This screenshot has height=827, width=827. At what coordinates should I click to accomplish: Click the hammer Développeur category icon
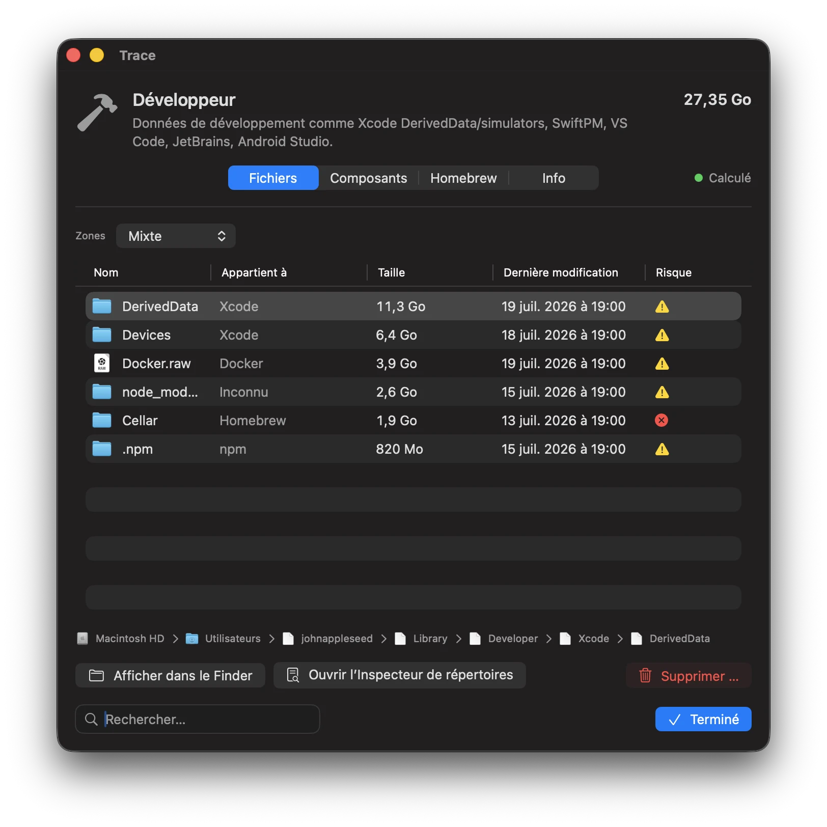[x=97, y=113]
